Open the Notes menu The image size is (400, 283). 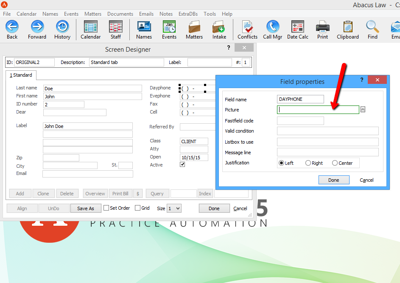point(166,14)
